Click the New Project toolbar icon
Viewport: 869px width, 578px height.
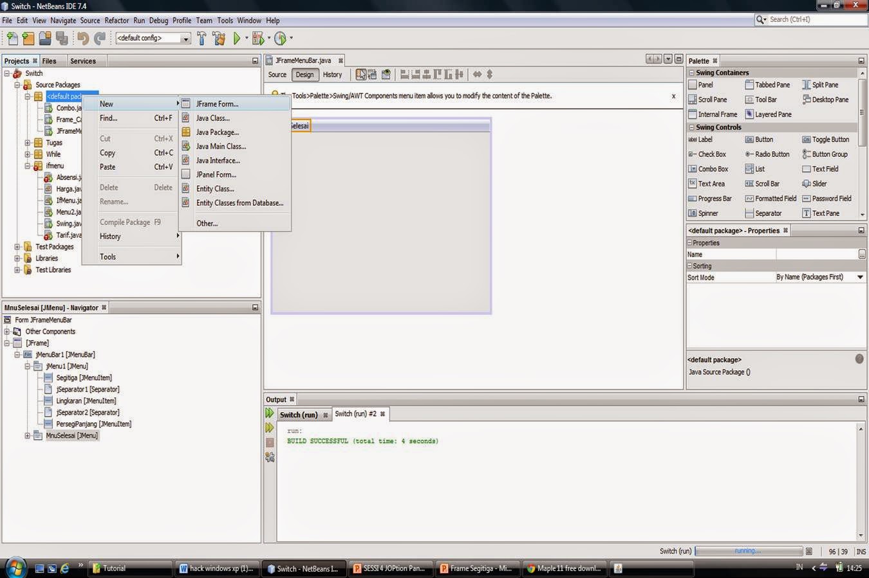coord(28,39)
